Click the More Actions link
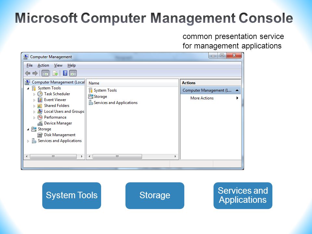Screen dimensions: 312x234 click(x=202, y=98)
